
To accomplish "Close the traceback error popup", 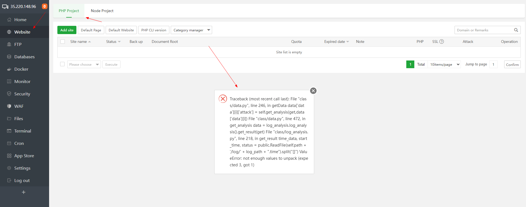I will (x=313, y=91).
